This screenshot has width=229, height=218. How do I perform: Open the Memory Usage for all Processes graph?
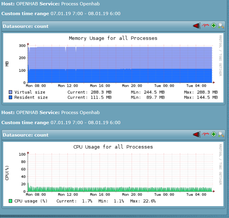pos(113,68)
